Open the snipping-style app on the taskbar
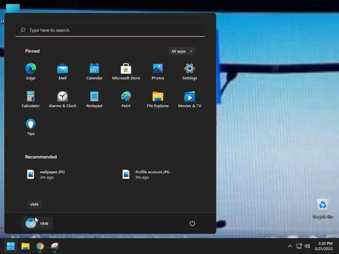 click(x=55, y=246)
